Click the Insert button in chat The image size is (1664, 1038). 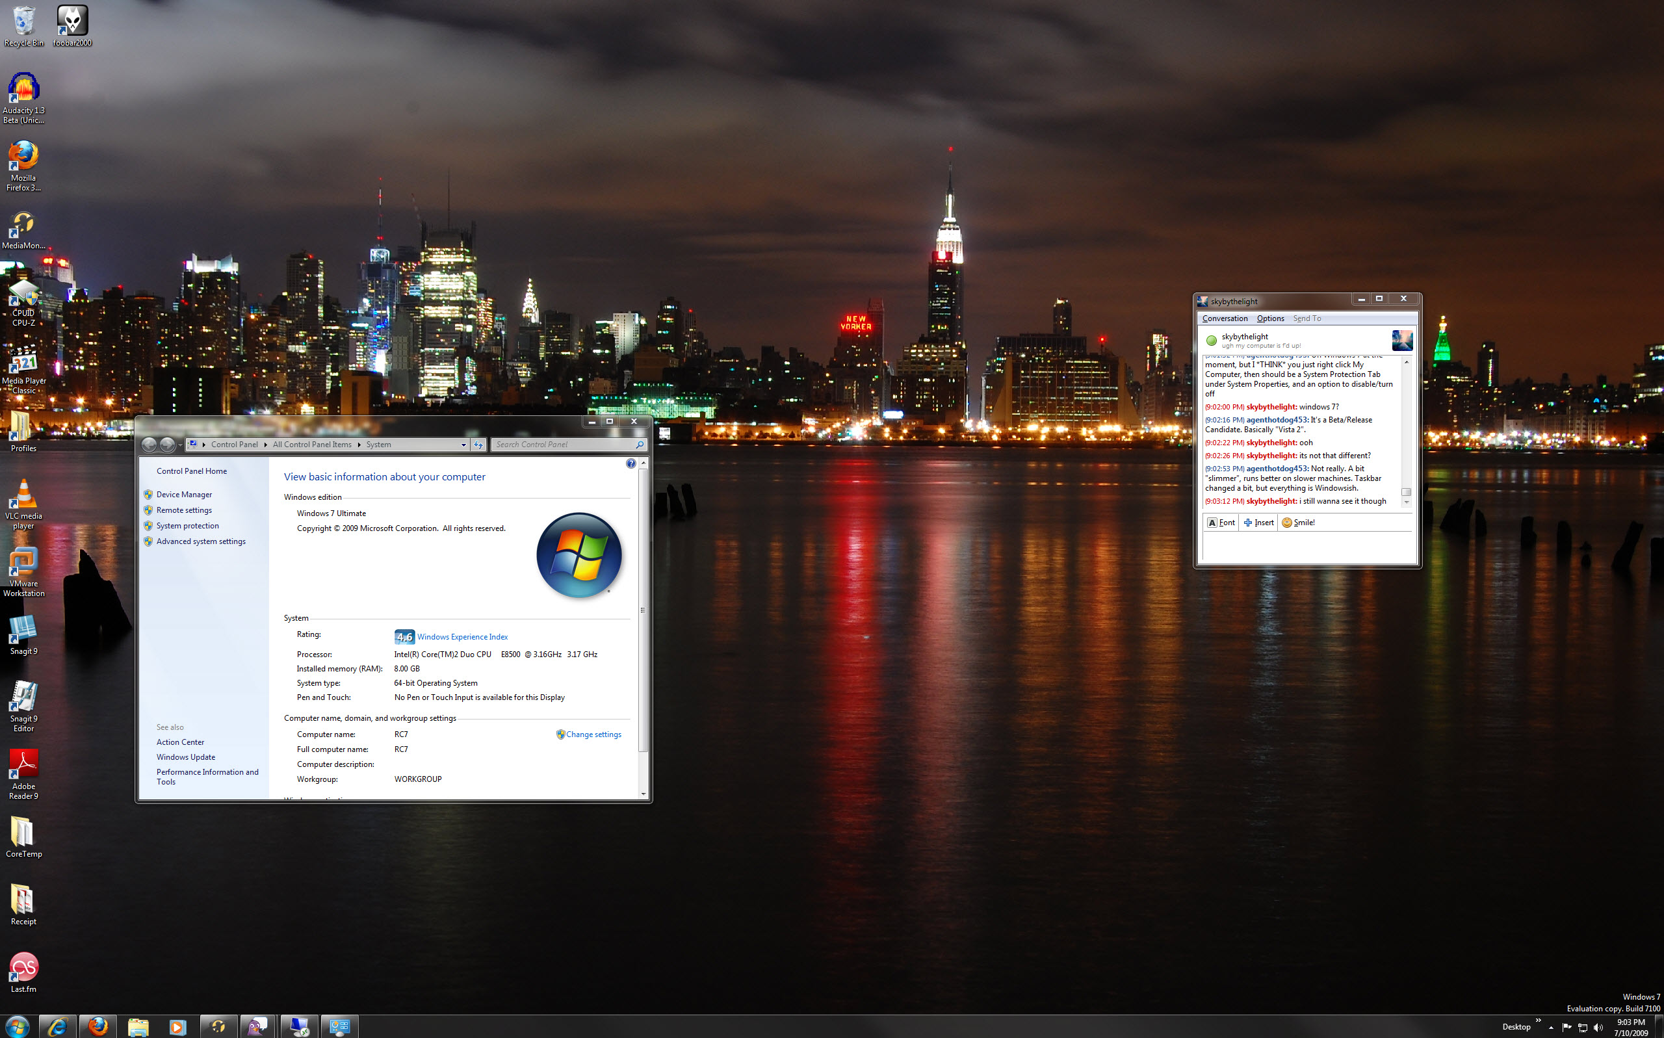pyautogui.click(x=1258, y=523)
